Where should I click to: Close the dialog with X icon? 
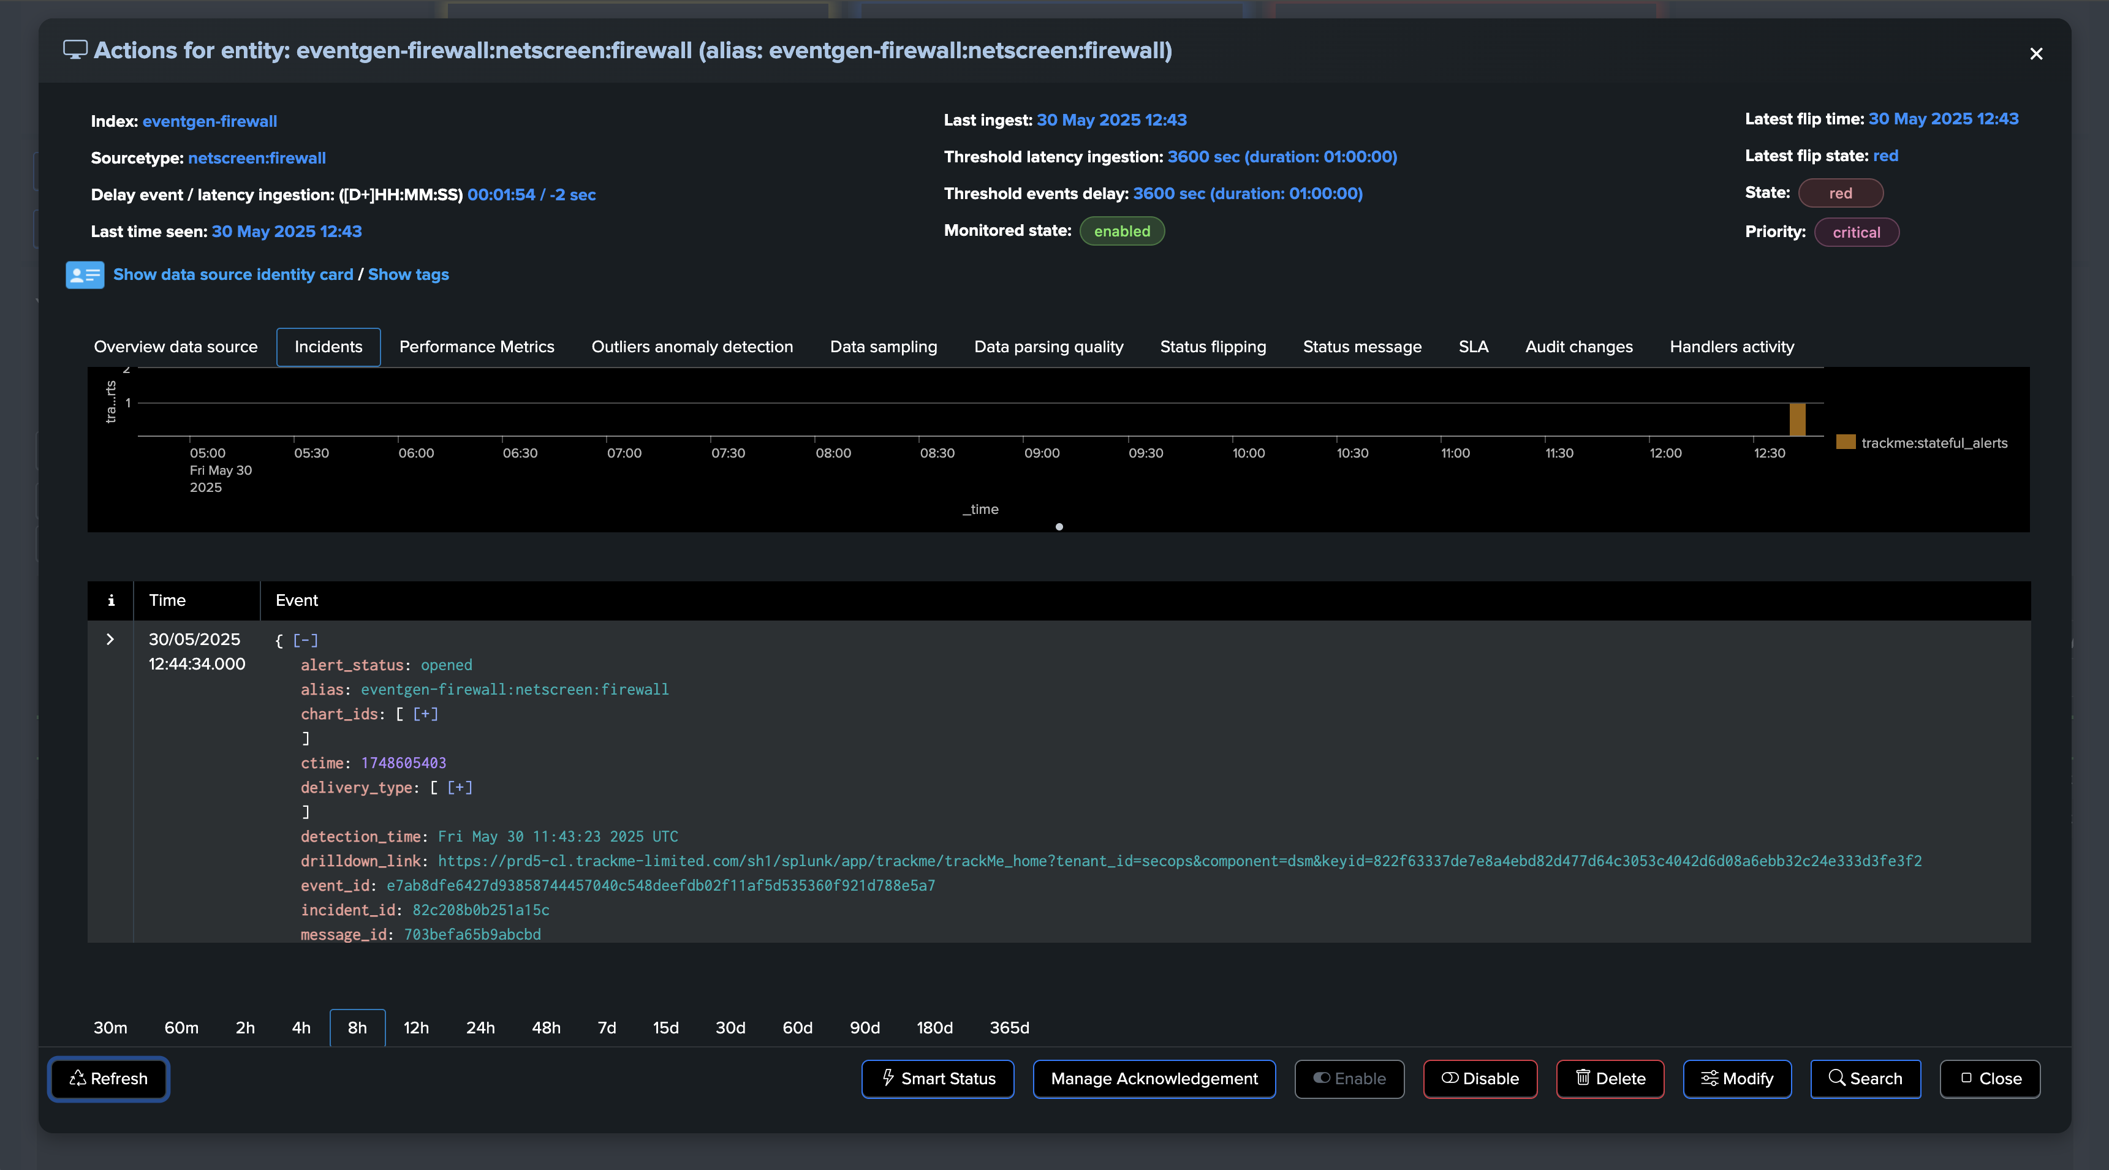[2035, 54]
